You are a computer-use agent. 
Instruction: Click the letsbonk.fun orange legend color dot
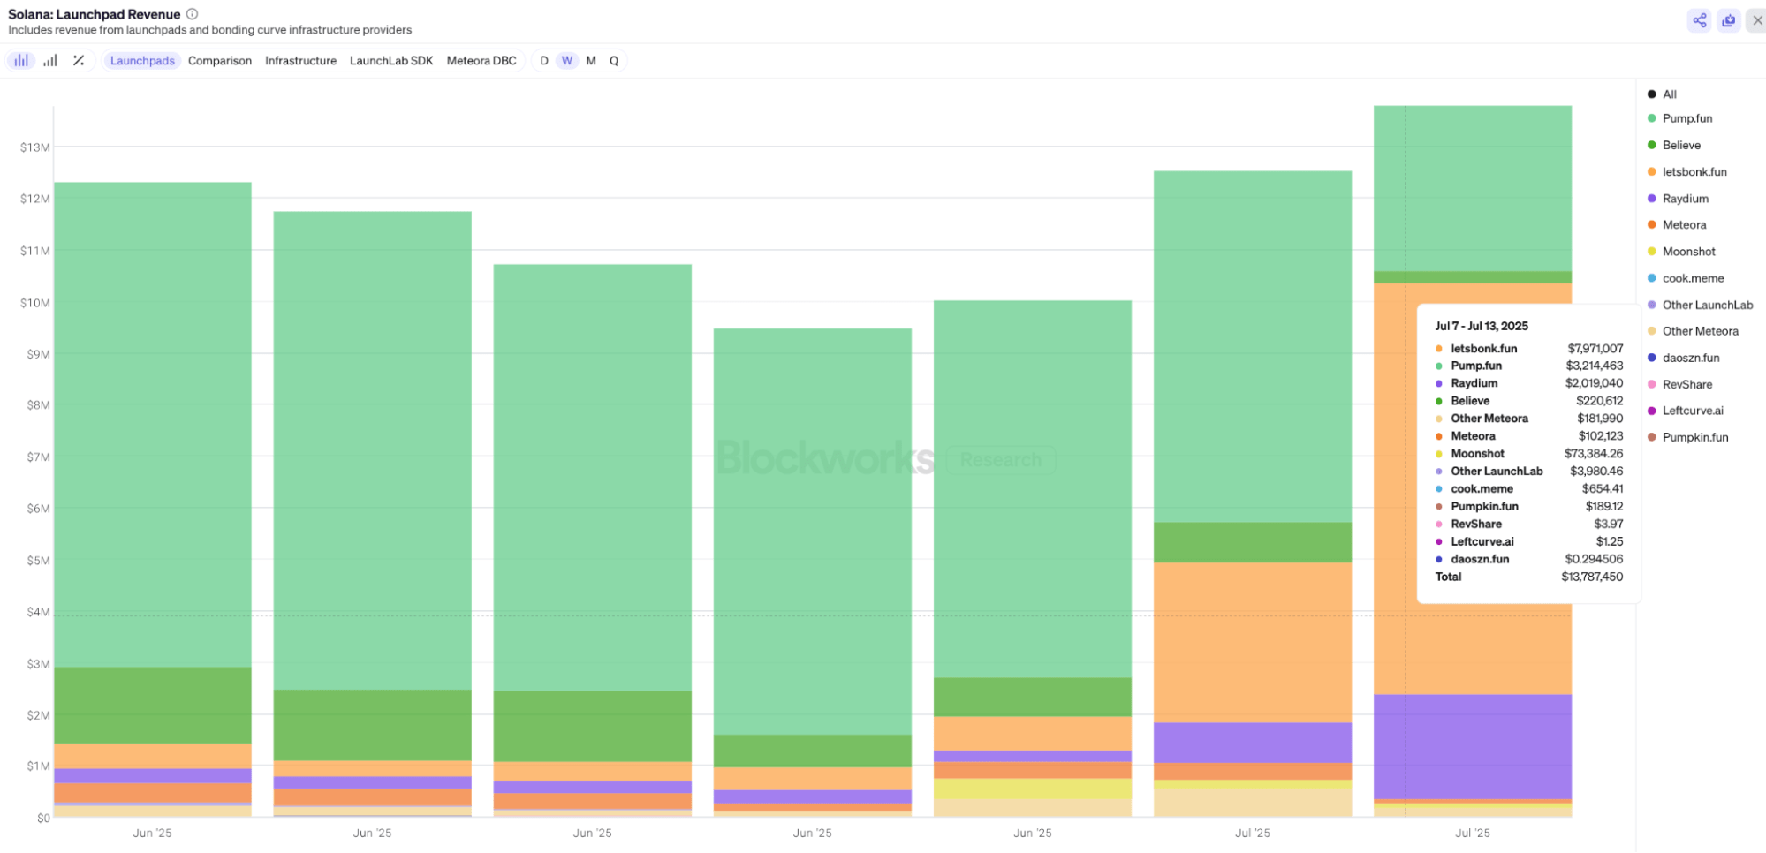[1651, 172]
